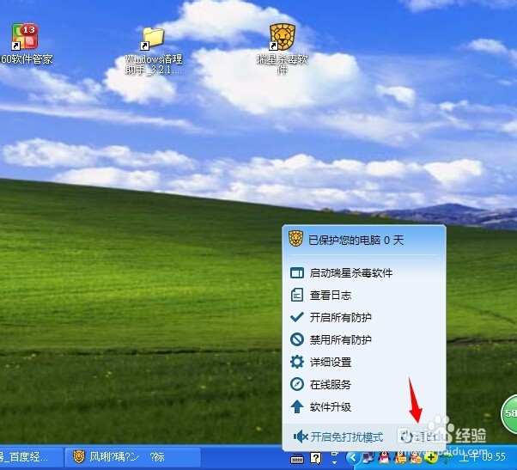Select 查看日志 menu entry

coord(364,296)
